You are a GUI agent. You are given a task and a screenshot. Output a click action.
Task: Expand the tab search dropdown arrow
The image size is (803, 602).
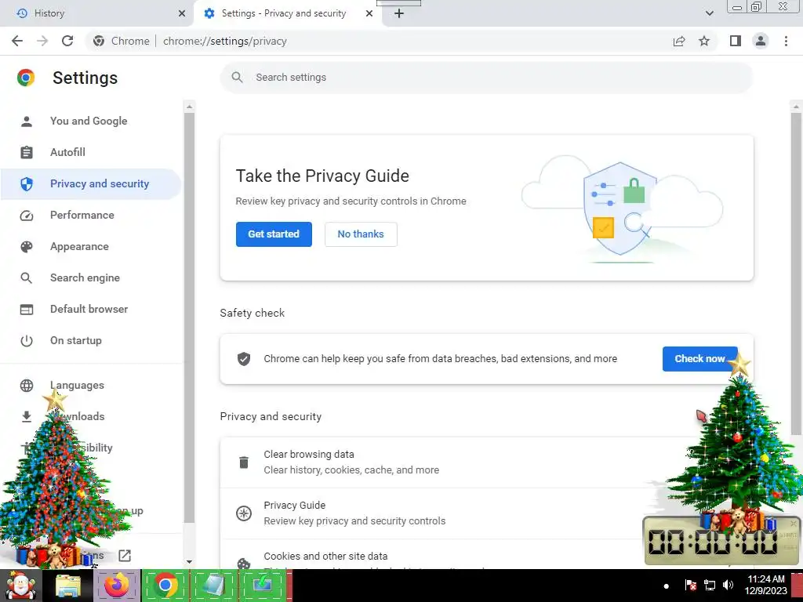point(709,13)
